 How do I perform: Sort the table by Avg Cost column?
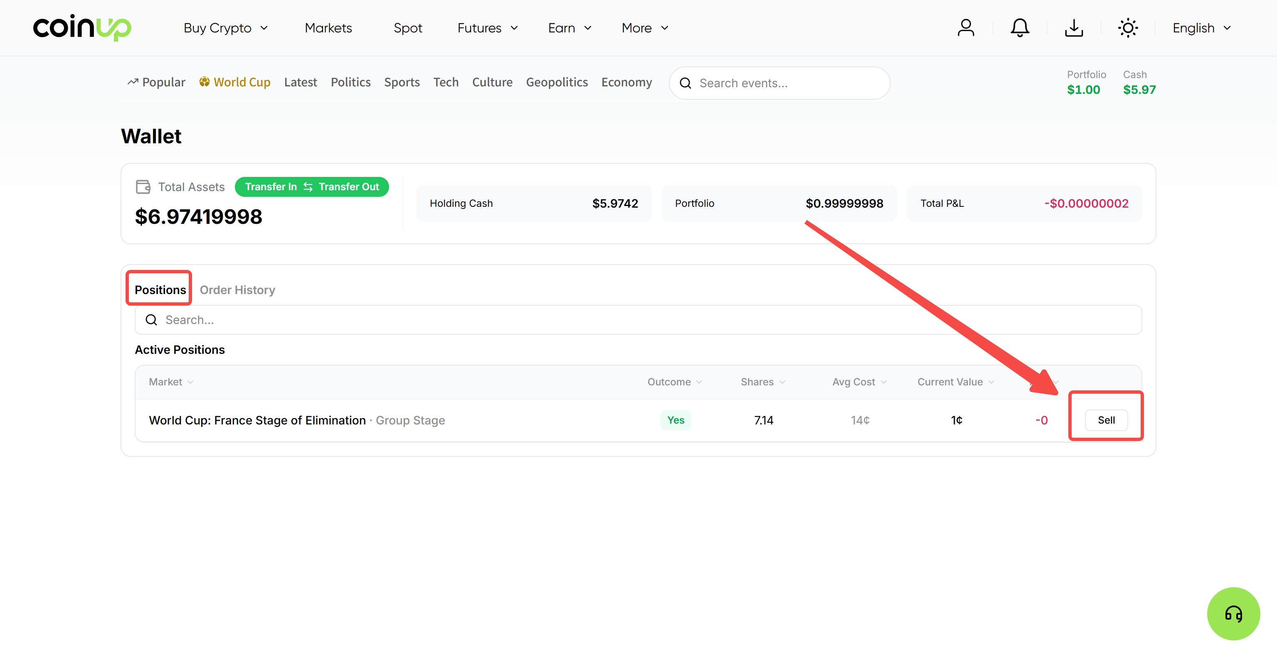860,382
